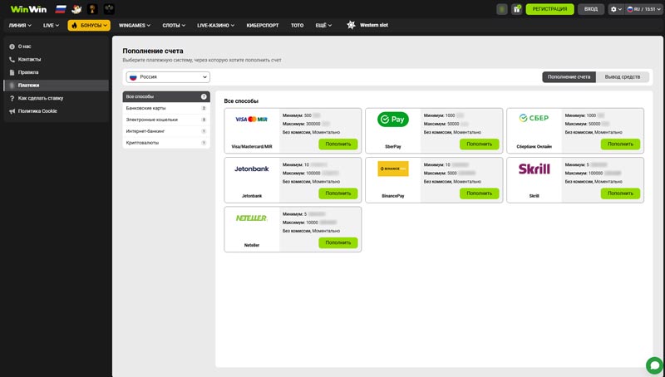Click Пополнить for Сбербанк Онлайн
The width and height of the screenshot is (665, 377).
620,144
